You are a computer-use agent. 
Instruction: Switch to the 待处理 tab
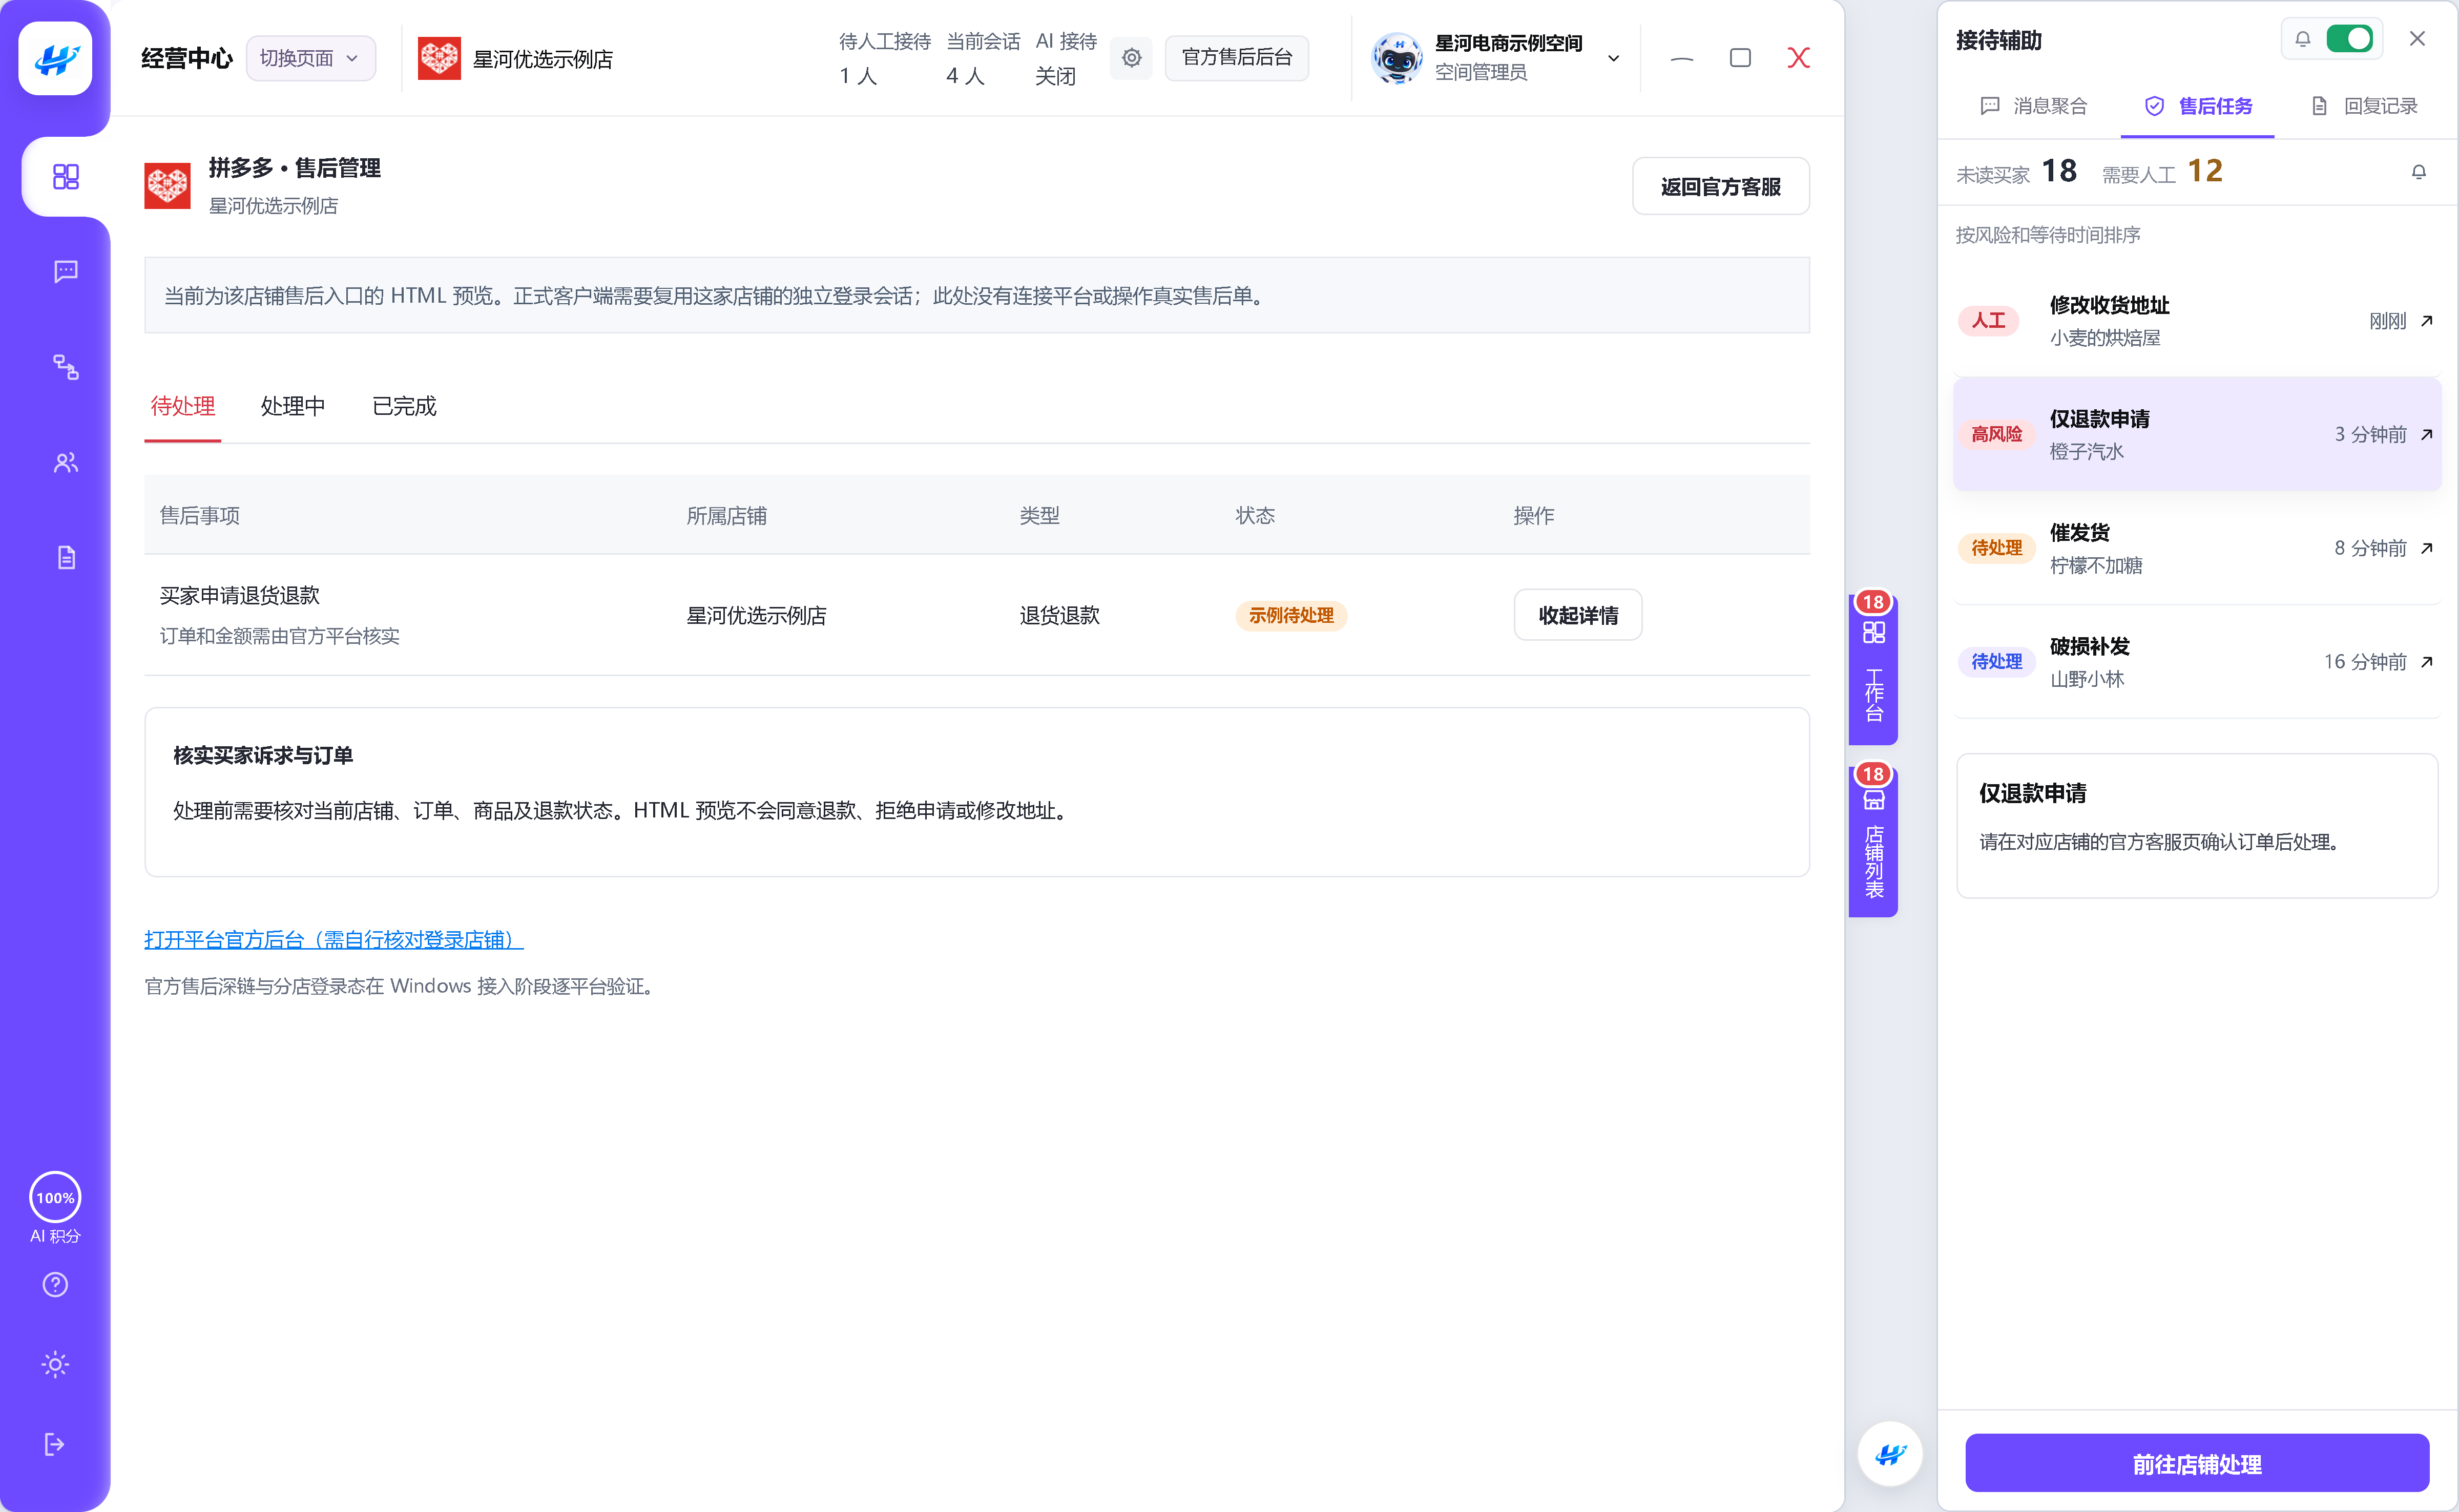click(183, 406)
